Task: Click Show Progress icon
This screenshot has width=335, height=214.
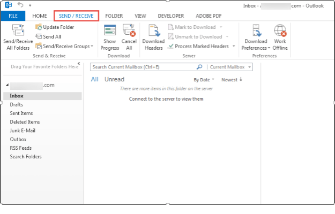Action: (x=110, y=30)
